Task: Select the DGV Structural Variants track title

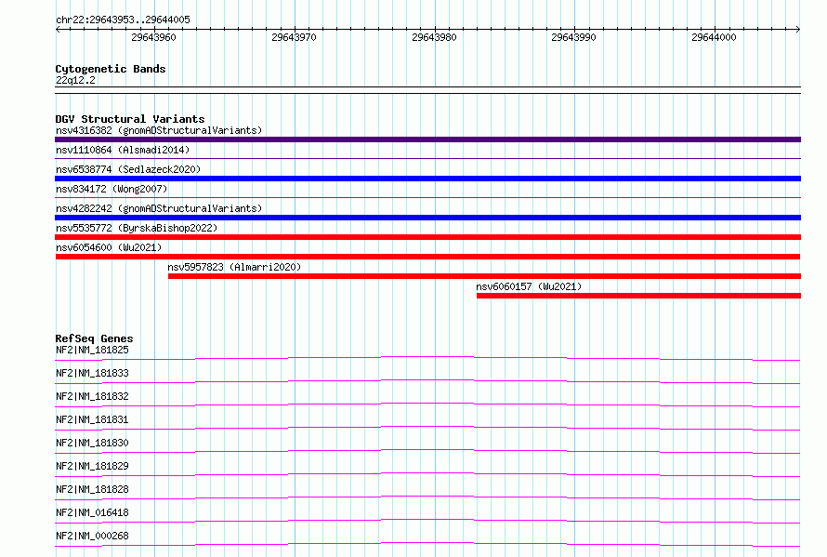Action: (130, 119)
